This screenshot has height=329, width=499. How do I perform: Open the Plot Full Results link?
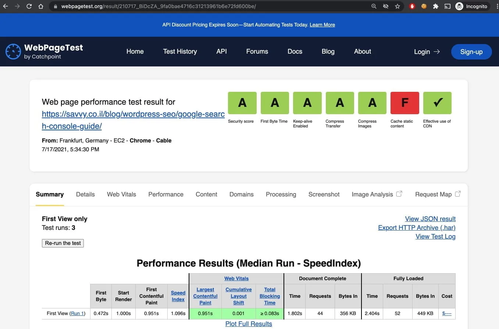249,324
